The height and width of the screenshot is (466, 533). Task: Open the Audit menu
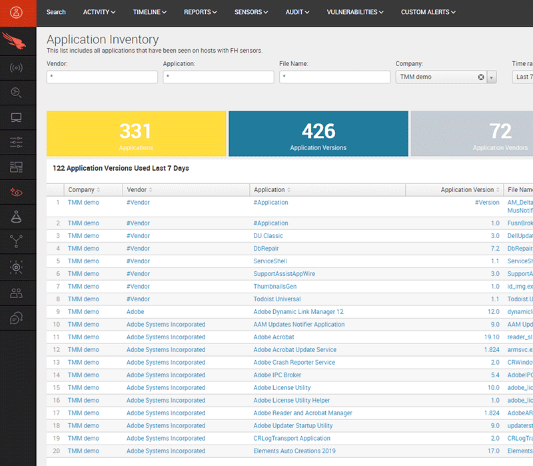click(x=297, y=12)
